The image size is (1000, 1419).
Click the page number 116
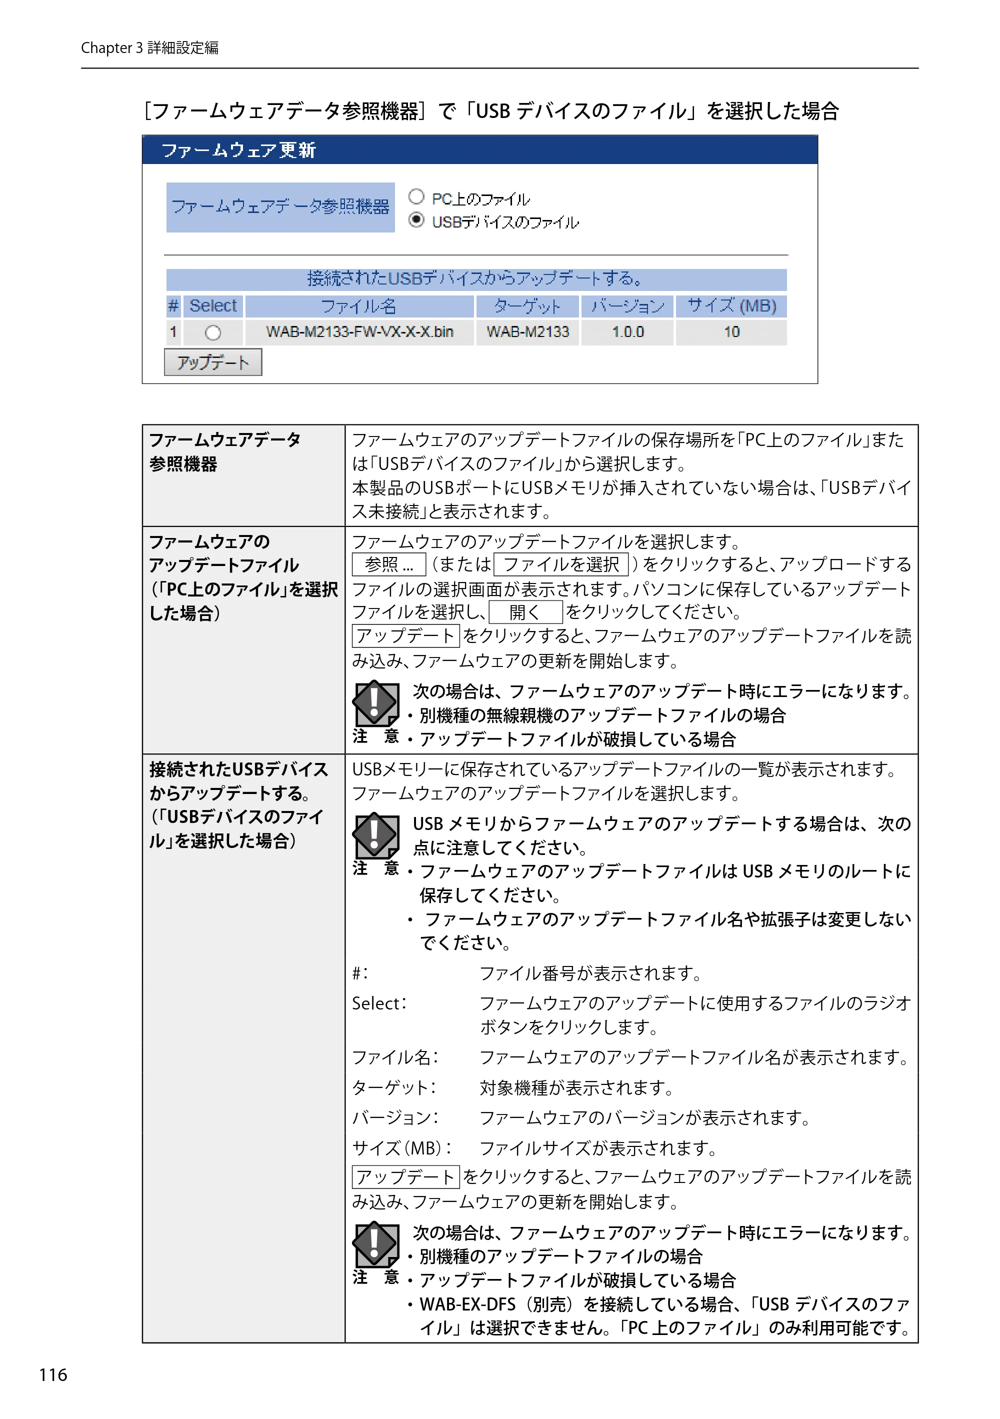[x=53, y=1374]
